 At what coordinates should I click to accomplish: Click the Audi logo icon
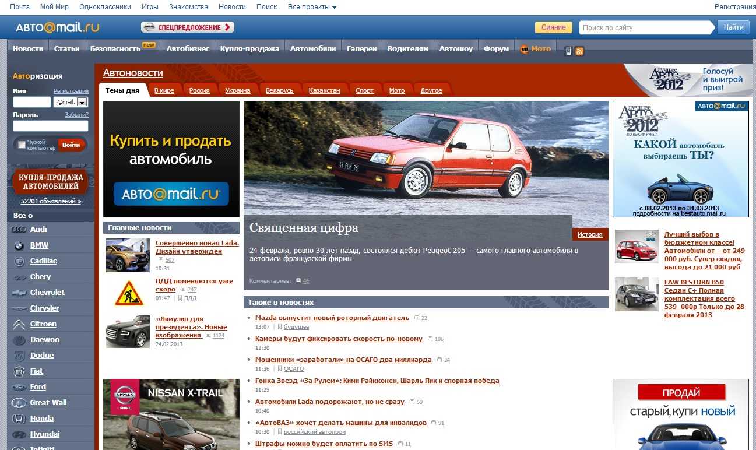click(x=19, y=230)
